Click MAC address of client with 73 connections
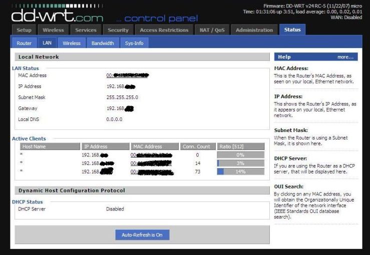The width and height of the screenshot is (370, 255). click(x=152, y=172)
